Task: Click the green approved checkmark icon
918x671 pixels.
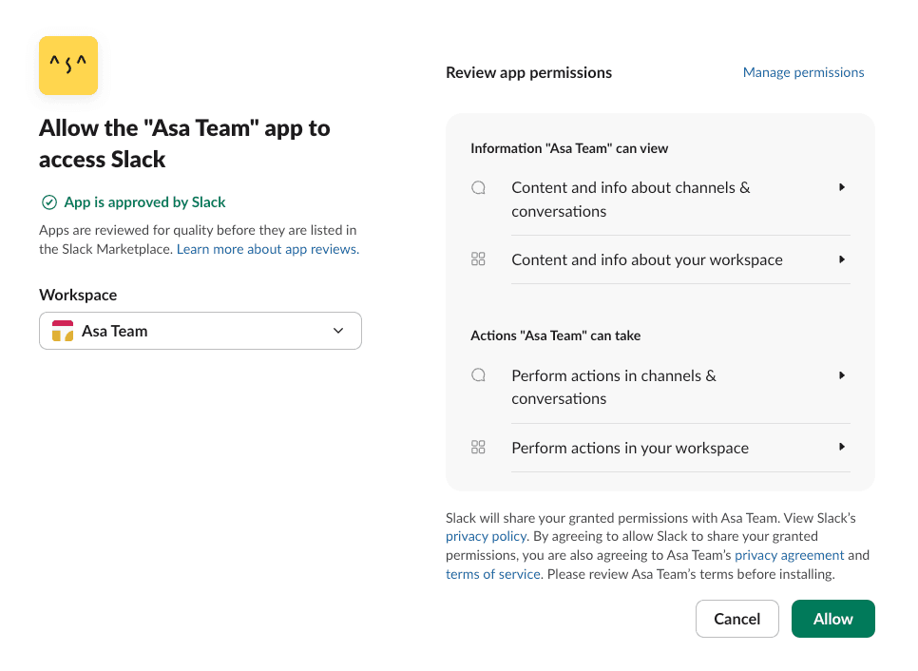Action: (48, 202)
